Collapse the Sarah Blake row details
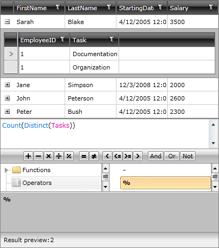The width and height of the screenshot is (219, 248). [7, 22]
